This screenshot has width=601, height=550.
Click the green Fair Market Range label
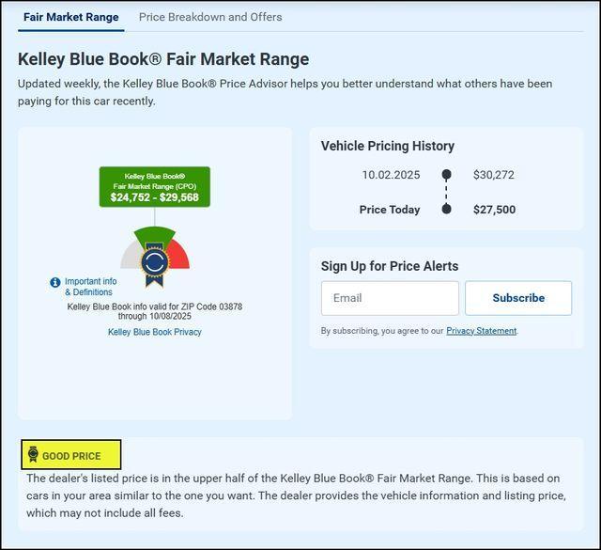pyautogui.click(x=155, y=187)
